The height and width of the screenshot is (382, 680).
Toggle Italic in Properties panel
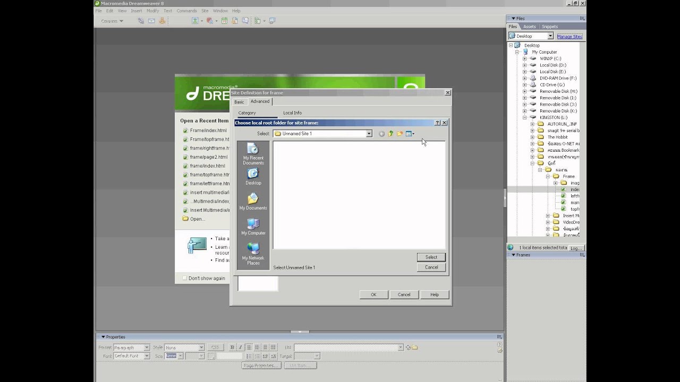(x=240, y=348)
